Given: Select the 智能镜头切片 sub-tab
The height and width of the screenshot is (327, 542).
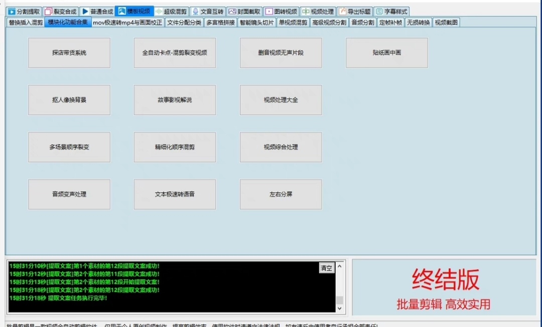Looking at the screenshot, I should point(256,23).
